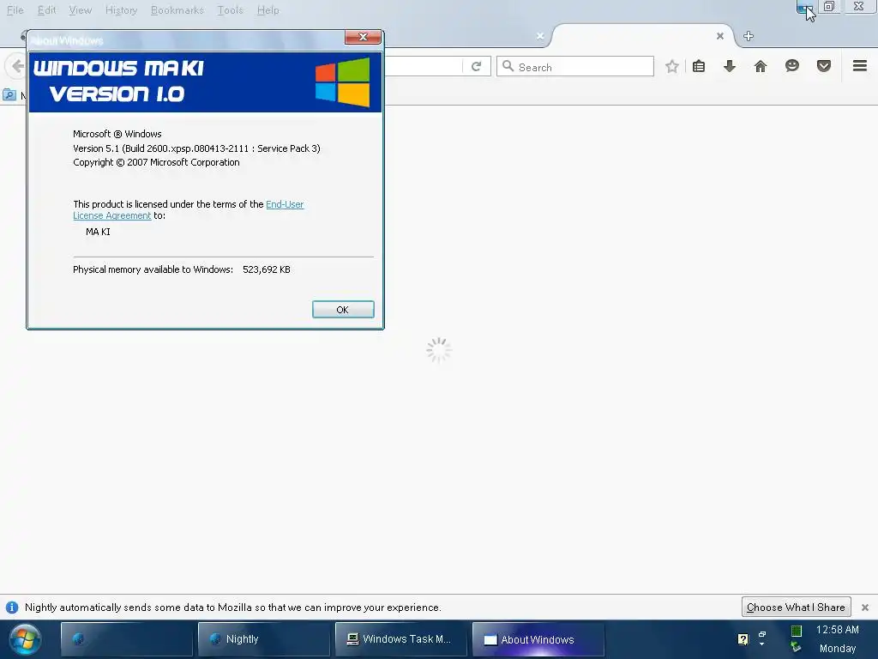Click the green CPU meter tray icon

(797, 631)
